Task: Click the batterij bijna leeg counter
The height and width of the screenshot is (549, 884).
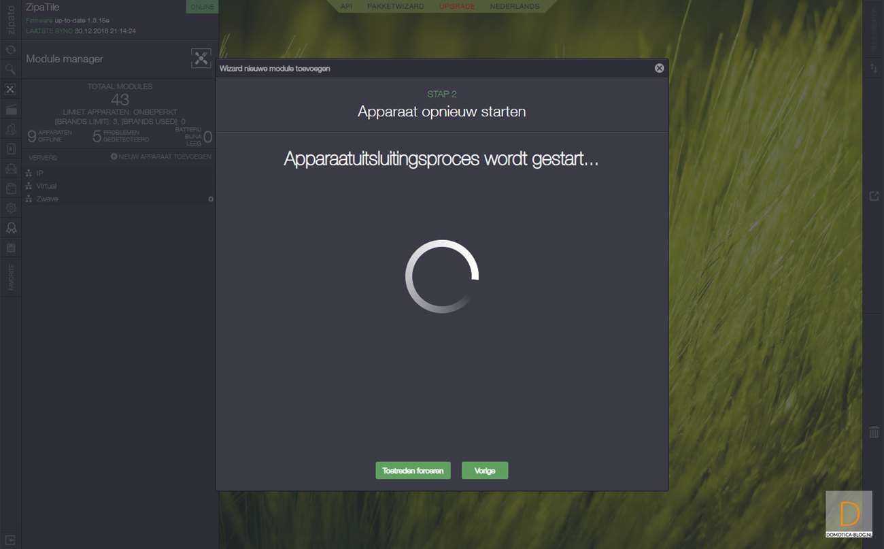Action: point(193,136)
